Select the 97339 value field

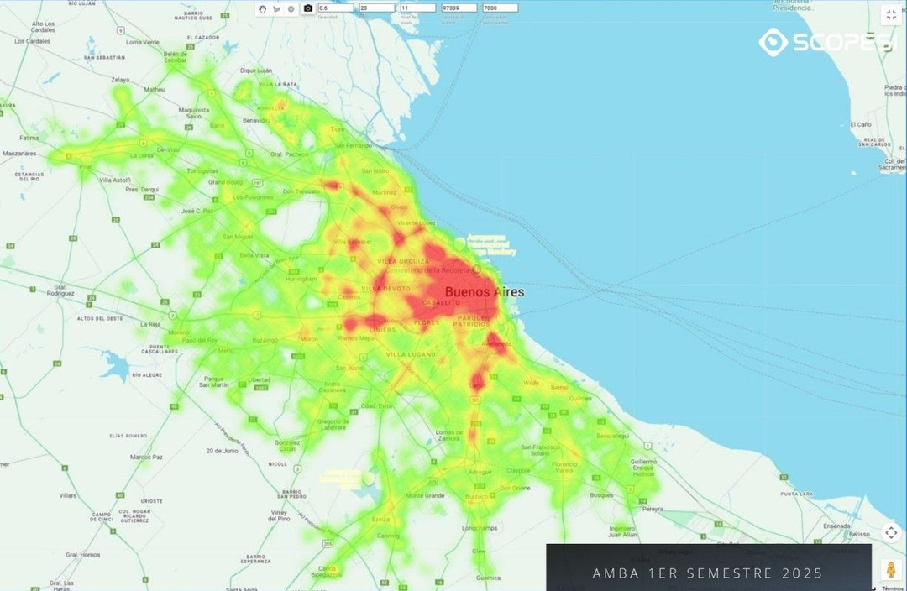click(460, 7)
